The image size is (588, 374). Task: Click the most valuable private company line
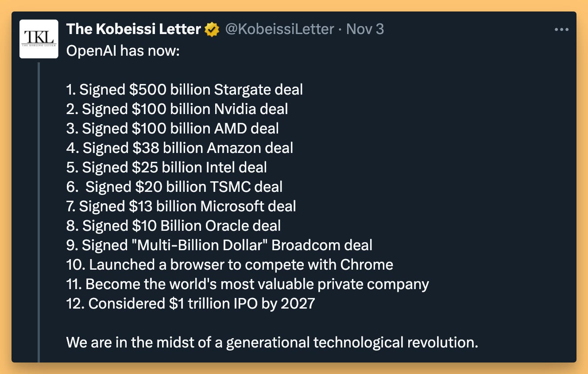248,284
